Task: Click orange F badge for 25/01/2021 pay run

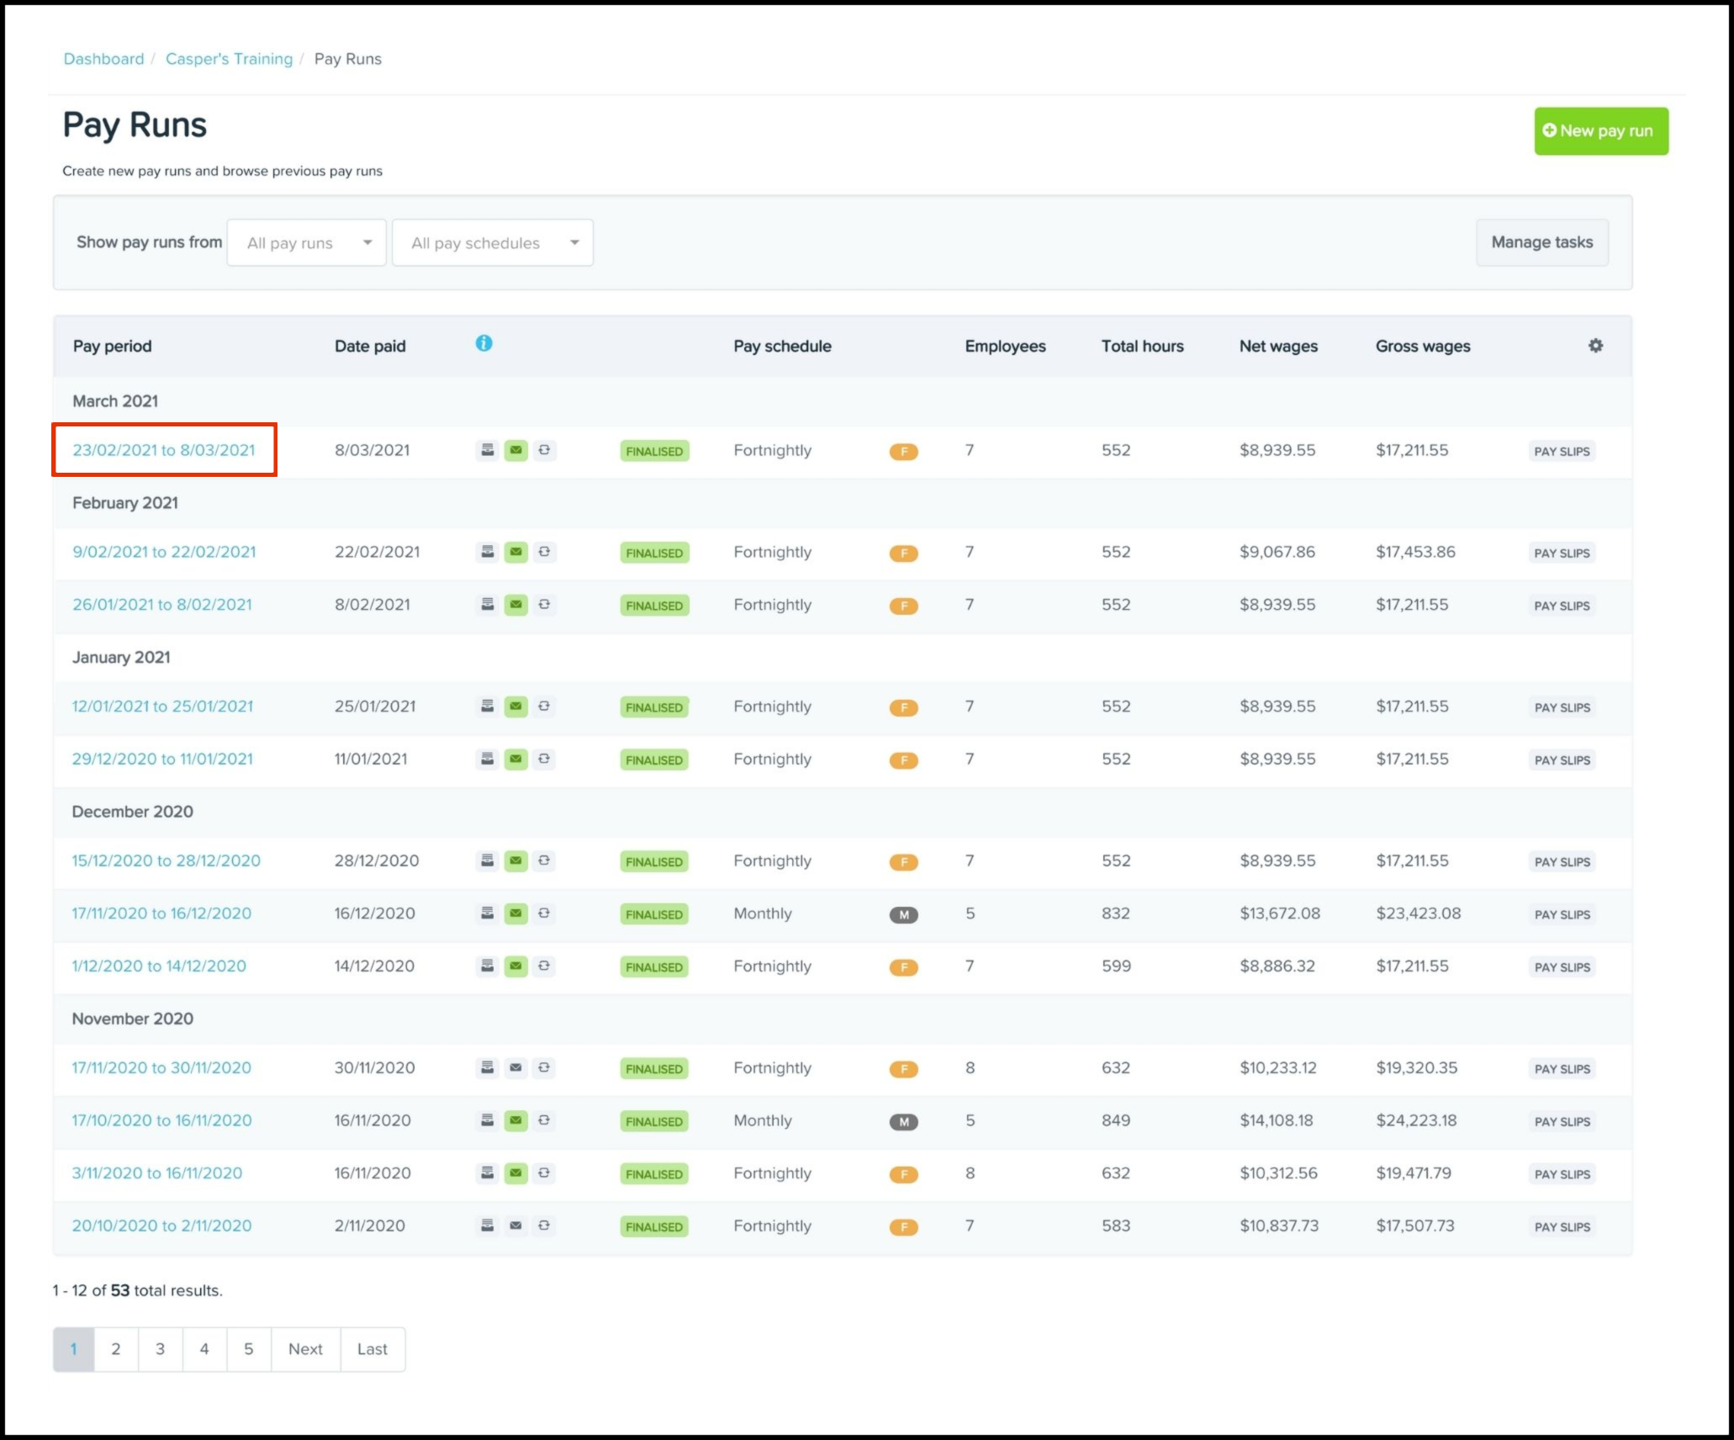Action: coord(903,708)
